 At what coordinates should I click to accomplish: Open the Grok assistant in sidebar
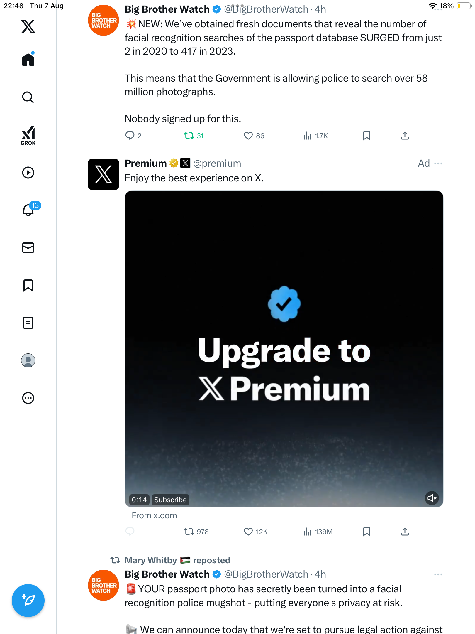pos(28,135)
